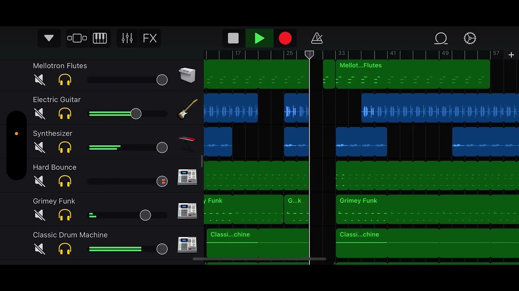Mute the Electric Guitar track
The image size is (519, 291).
[40, 114]
